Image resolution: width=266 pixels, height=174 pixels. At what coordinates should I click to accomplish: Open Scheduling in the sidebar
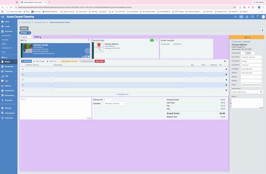click(9, 67)
